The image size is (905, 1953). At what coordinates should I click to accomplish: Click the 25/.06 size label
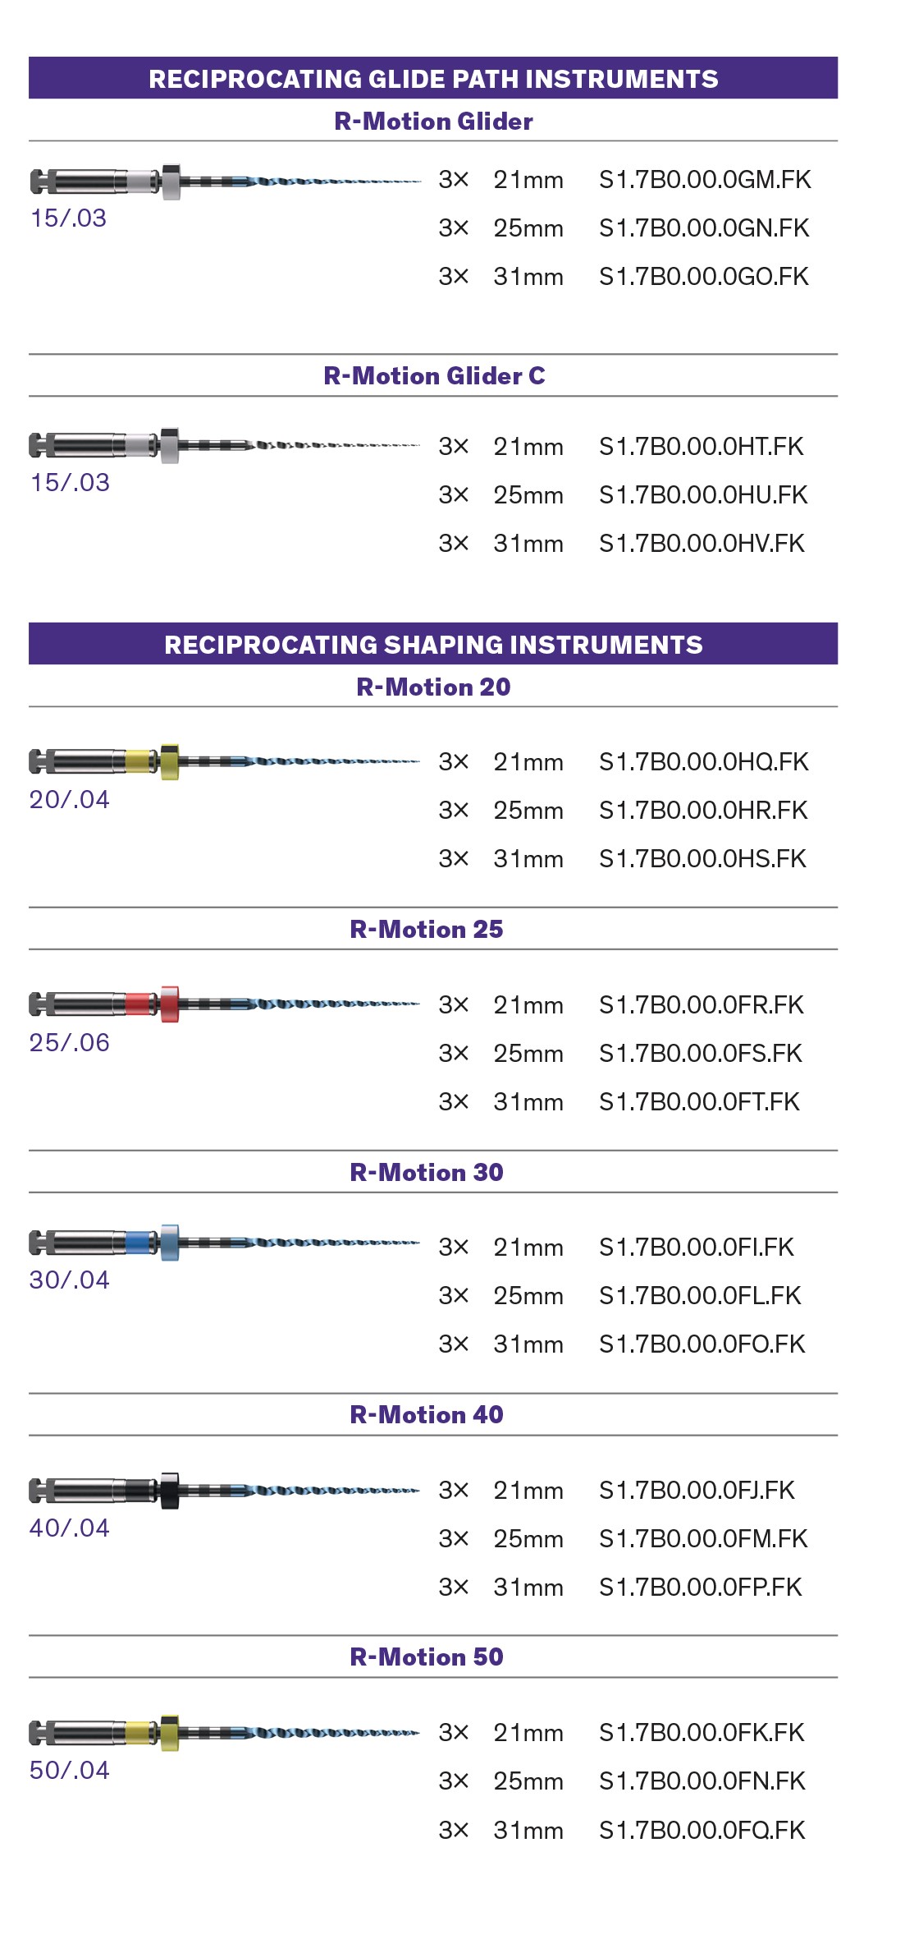[x=70, y=1043]
